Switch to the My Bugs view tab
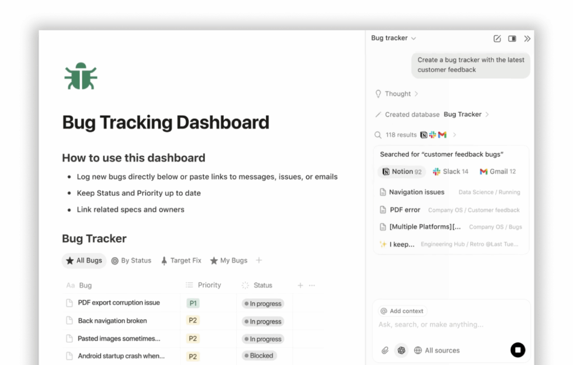Image resolution: width=573 pixels, height=365 pixels. click(x=229, y=260)
